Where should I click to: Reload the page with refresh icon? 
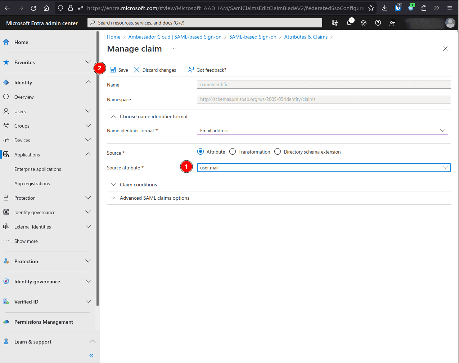pos(33,8)
